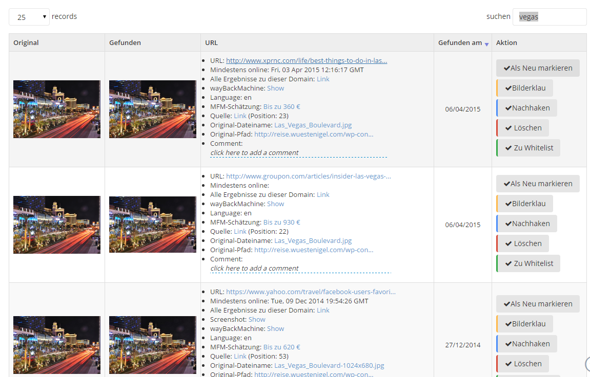Open Las_Vegas_Boulevard.jpg filename in xprnc row

tap(313, 125)
